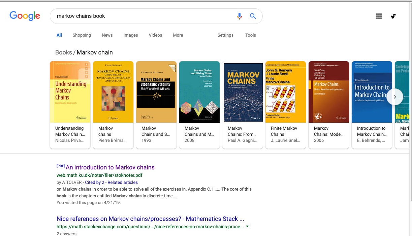Open Markov Chains and Mixing Times cover
The image size is (412, 236).
pyautogui.click(x=199, y=92)
